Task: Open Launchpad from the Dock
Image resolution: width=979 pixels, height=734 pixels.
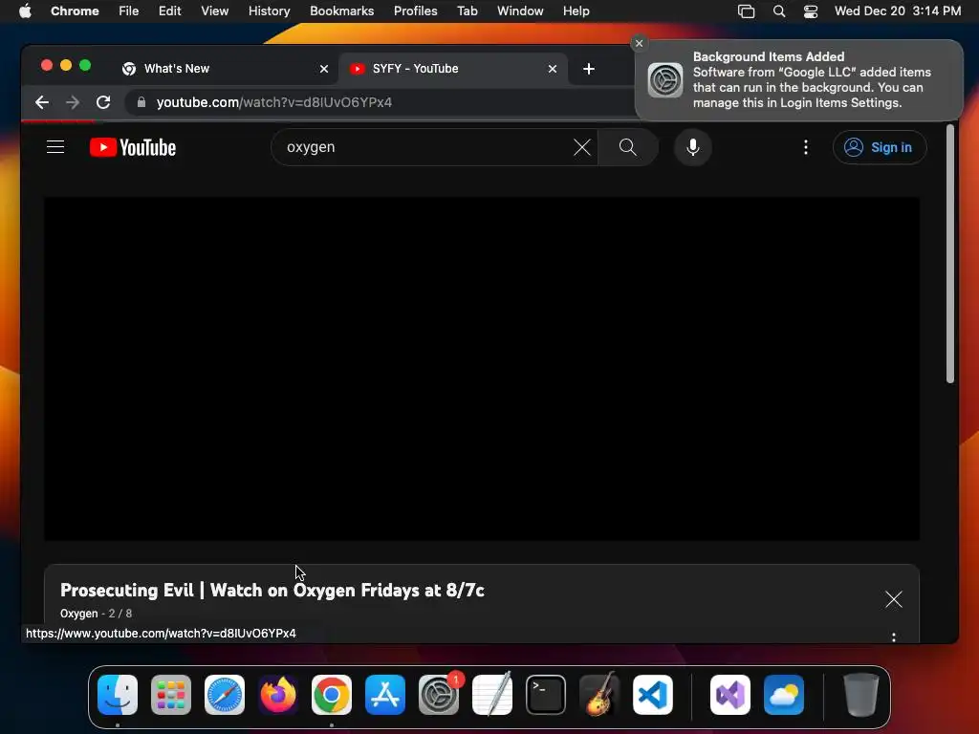Action: (x=171, y=695)
